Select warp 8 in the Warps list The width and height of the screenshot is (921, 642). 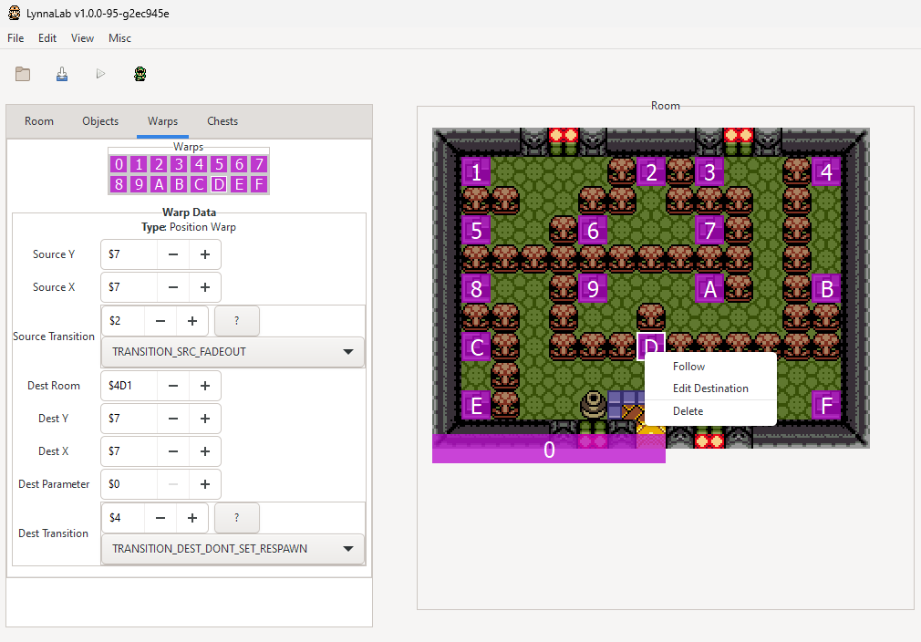click(x=119, y=184)
